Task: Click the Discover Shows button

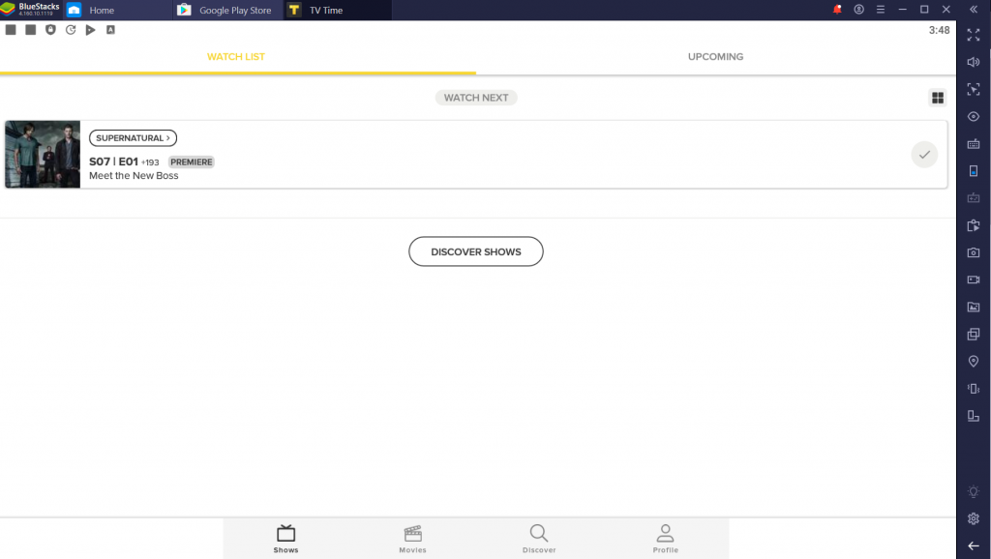Action: point(476,251)
